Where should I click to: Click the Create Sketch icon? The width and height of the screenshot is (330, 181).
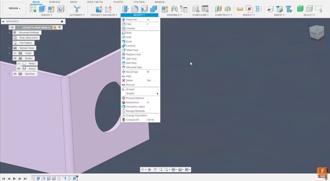(x=33, y=9)
